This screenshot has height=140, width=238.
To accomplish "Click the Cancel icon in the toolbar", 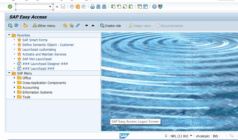I will coord(84,7).
